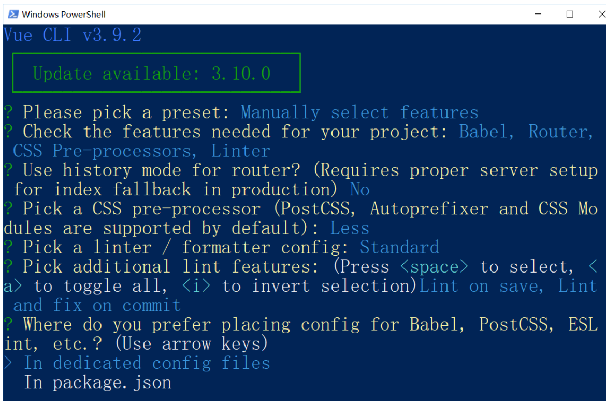606x401 pixels.
Task: Maximize the Windows PowerShell window
Action: [570, 15]
